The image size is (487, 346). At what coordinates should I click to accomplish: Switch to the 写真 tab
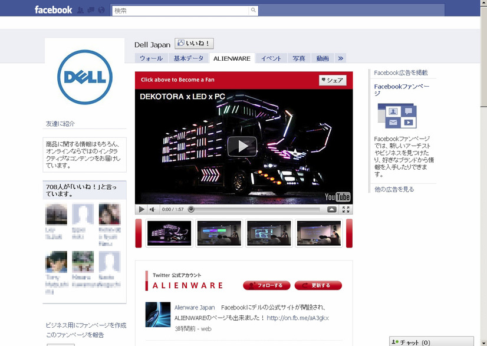tap(299, 58)
